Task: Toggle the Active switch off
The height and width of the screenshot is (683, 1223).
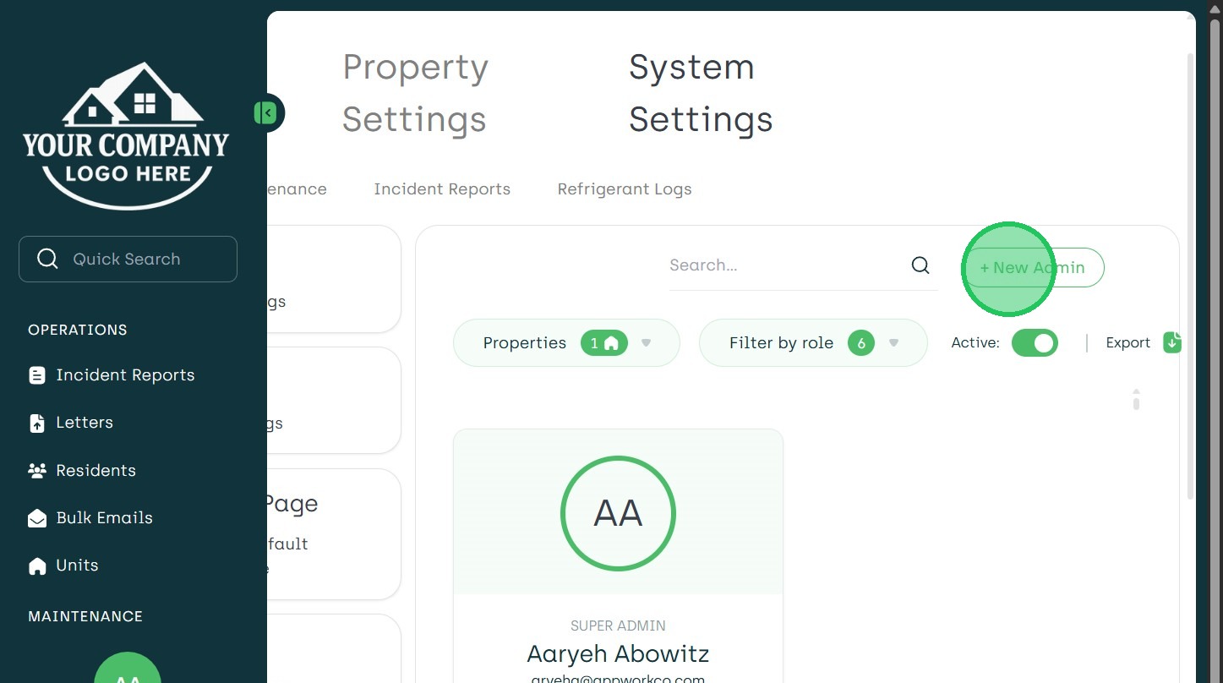Action: tap(1035, 342)
